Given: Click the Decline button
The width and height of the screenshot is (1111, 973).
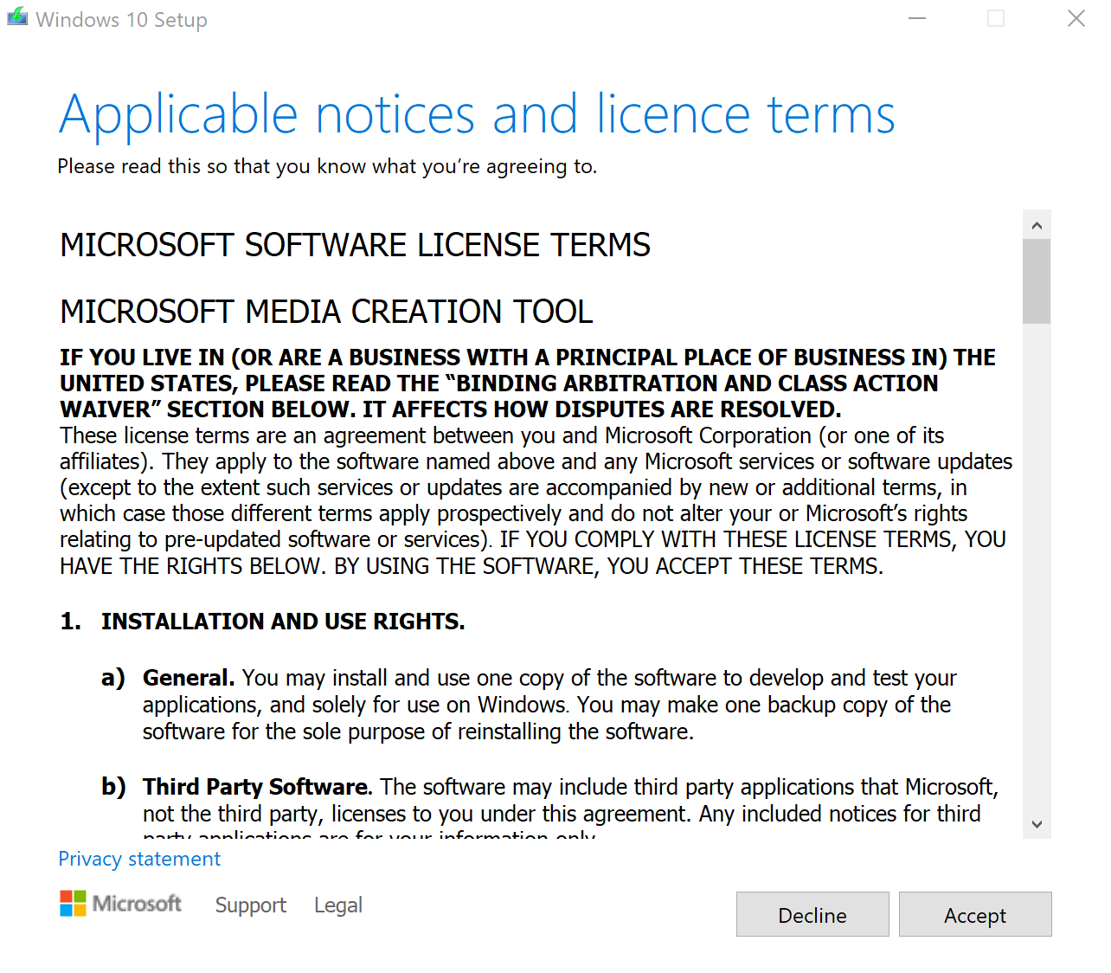Looking at the screenshot, I should coord(812,914).
